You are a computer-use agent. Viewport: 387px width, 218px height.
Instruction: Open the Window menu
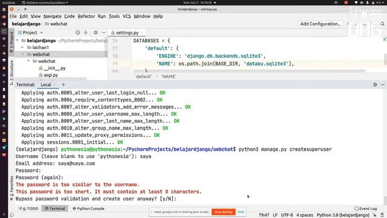tap(142, 16)
